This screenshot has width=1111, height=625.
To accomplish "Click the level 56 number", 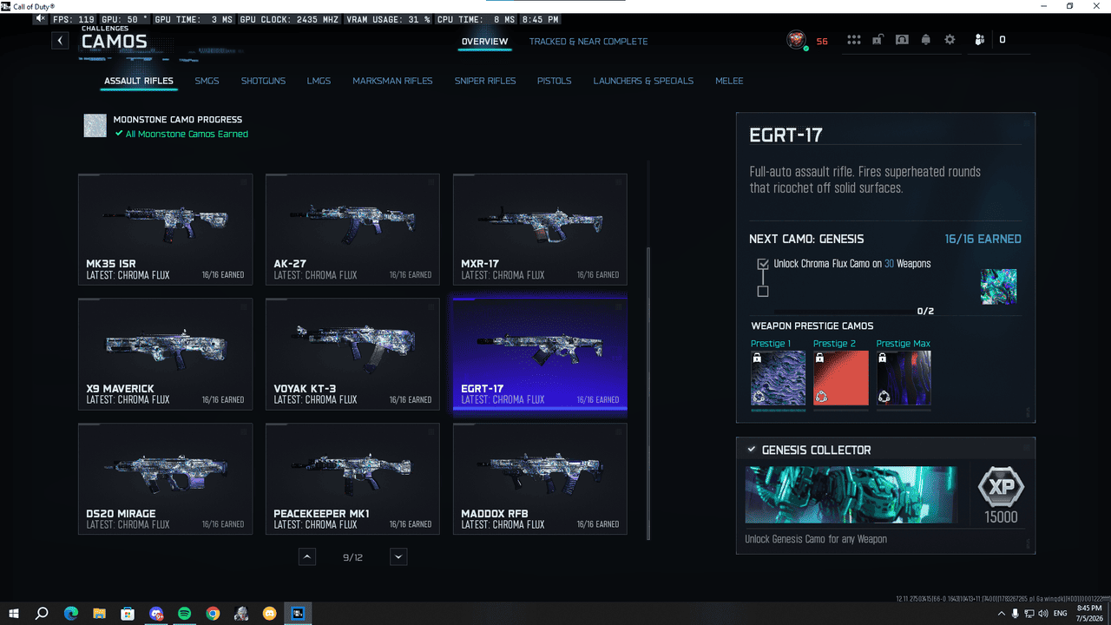I will (x=822, y=41).
